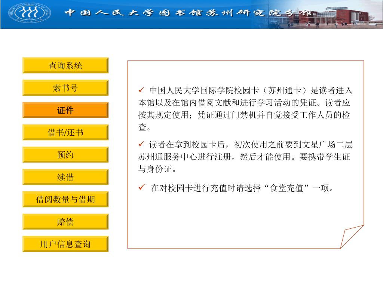
Task: Select the 续借 button
Action: 65,177
